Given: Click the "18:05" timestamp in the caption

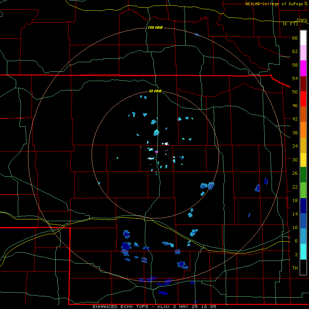Looking at the screenshot, I should [209, 307].
